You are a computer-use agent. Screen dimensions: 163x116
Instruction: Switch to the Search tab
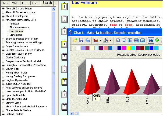[47, 3]
